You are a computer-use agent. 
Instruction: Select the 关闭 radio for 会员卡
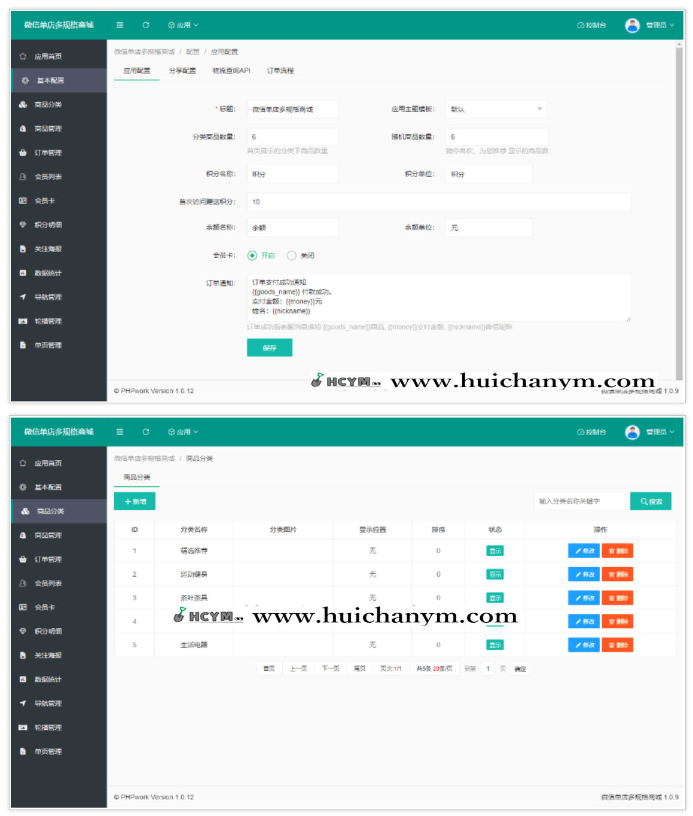click(291, 255)
